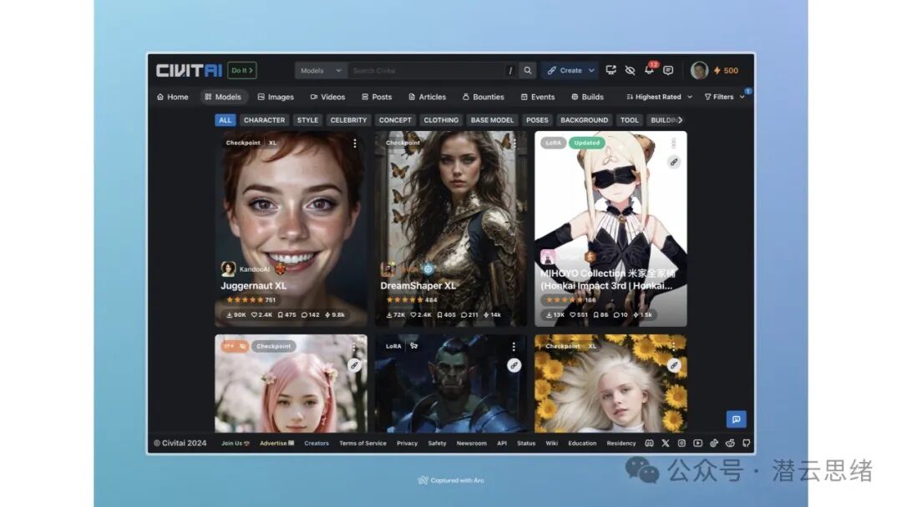Open the user avatar menu
The height and width of the screenshot is (507, 902).
[x=699, y=71]
